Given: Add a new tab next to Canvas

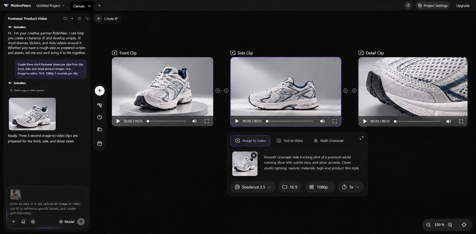Looking at the screenshot, I should (x=99, y=6).
